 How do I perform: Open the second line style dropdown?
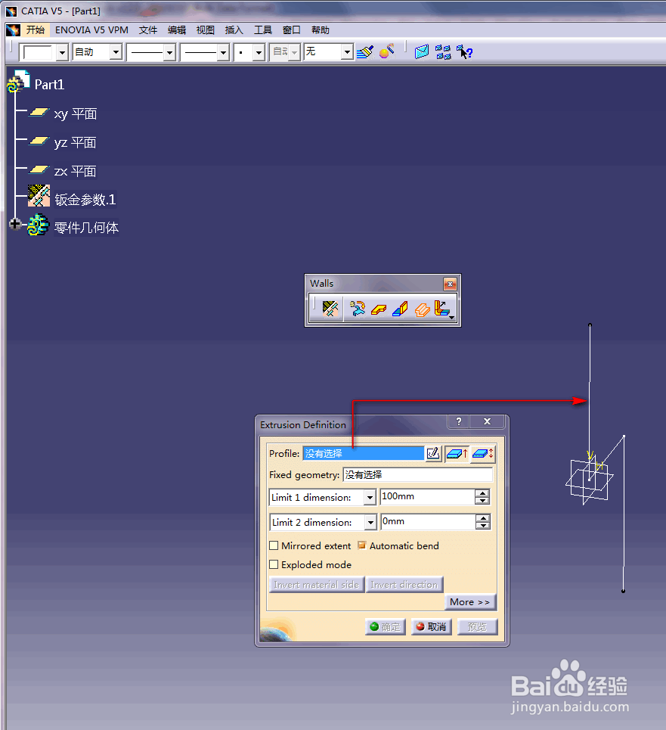(x=223, y=52)
